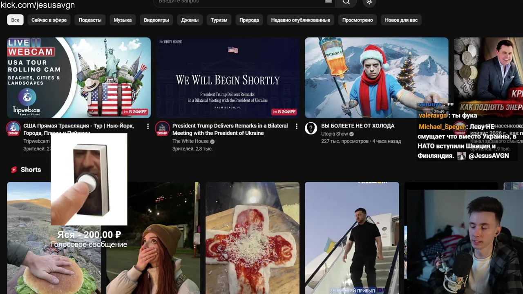Open 'Tripwebcam' channel name link
This screenshot has height=294, width=523.
[36, 141]
